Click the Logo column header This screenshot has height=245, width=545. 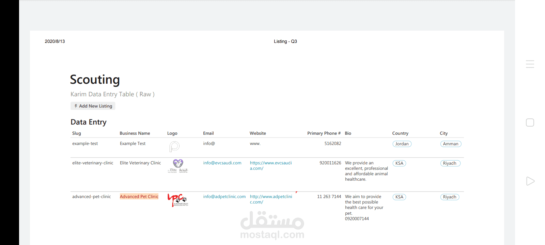[172, 133]
